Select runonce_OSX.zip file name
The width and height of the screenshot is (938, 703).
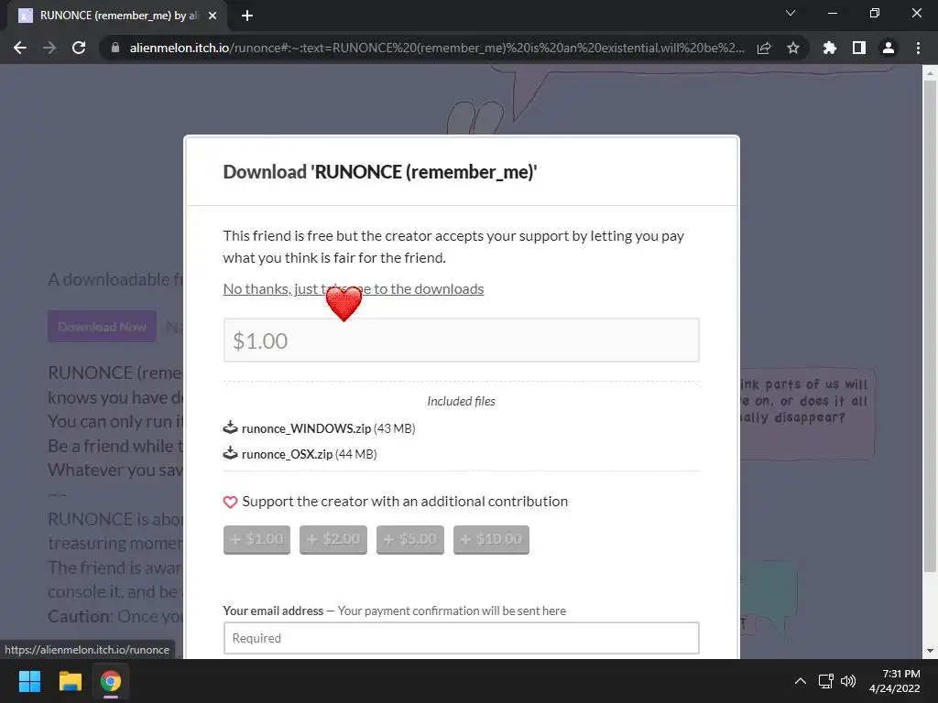[x=287, y=454]
